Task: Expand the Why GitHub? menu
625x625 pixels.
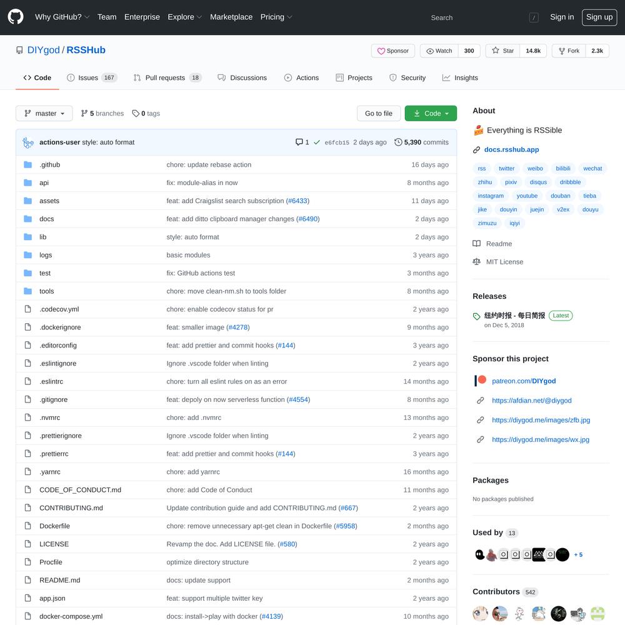Action: [x=62, y=17]
